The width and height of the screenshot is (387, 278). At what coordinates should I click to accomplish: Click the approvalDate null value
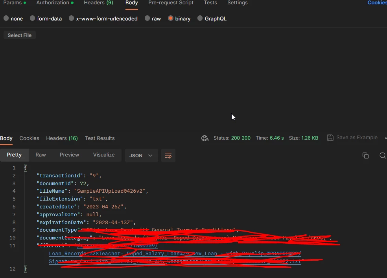(x=92, y=215)
